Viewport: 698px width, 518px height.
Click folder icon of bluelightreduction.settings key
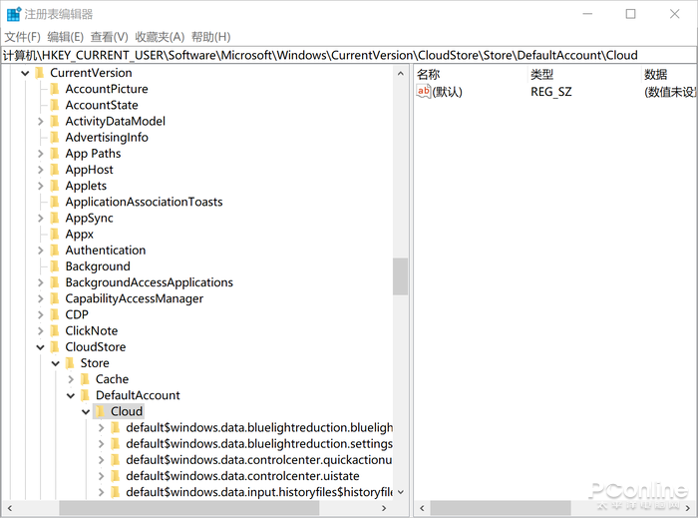(116, 443)
